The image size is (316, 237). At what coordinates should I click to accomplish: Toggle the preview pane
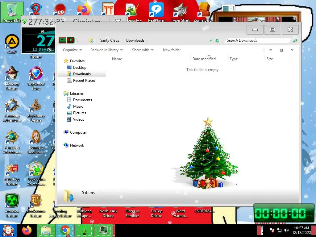[x=281, y=50]
